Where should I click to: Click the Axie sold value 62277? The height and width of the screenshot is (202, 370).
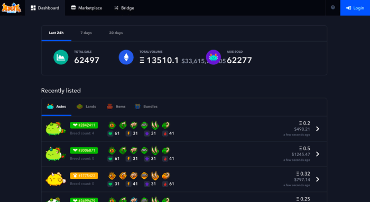(239, 61)
